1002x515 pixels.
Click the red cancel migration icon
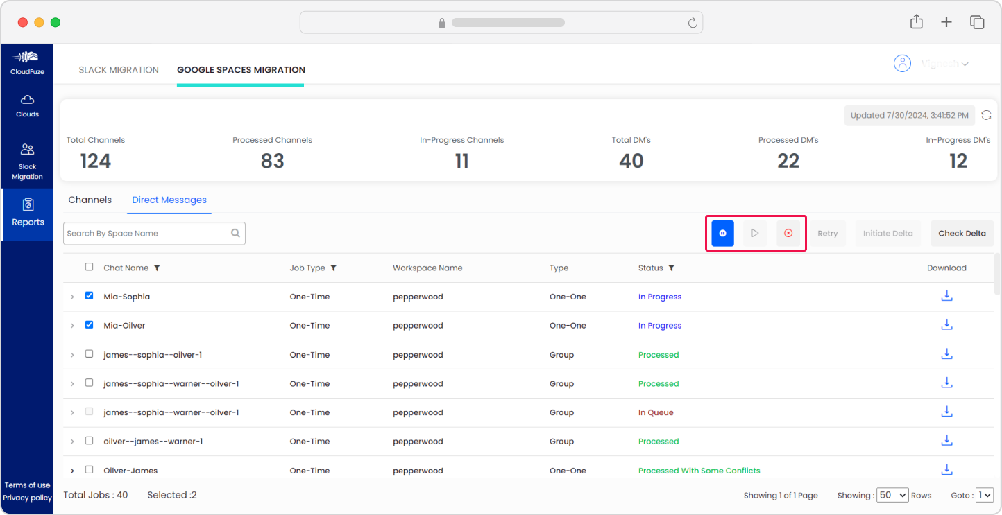(x=788, y=234)
